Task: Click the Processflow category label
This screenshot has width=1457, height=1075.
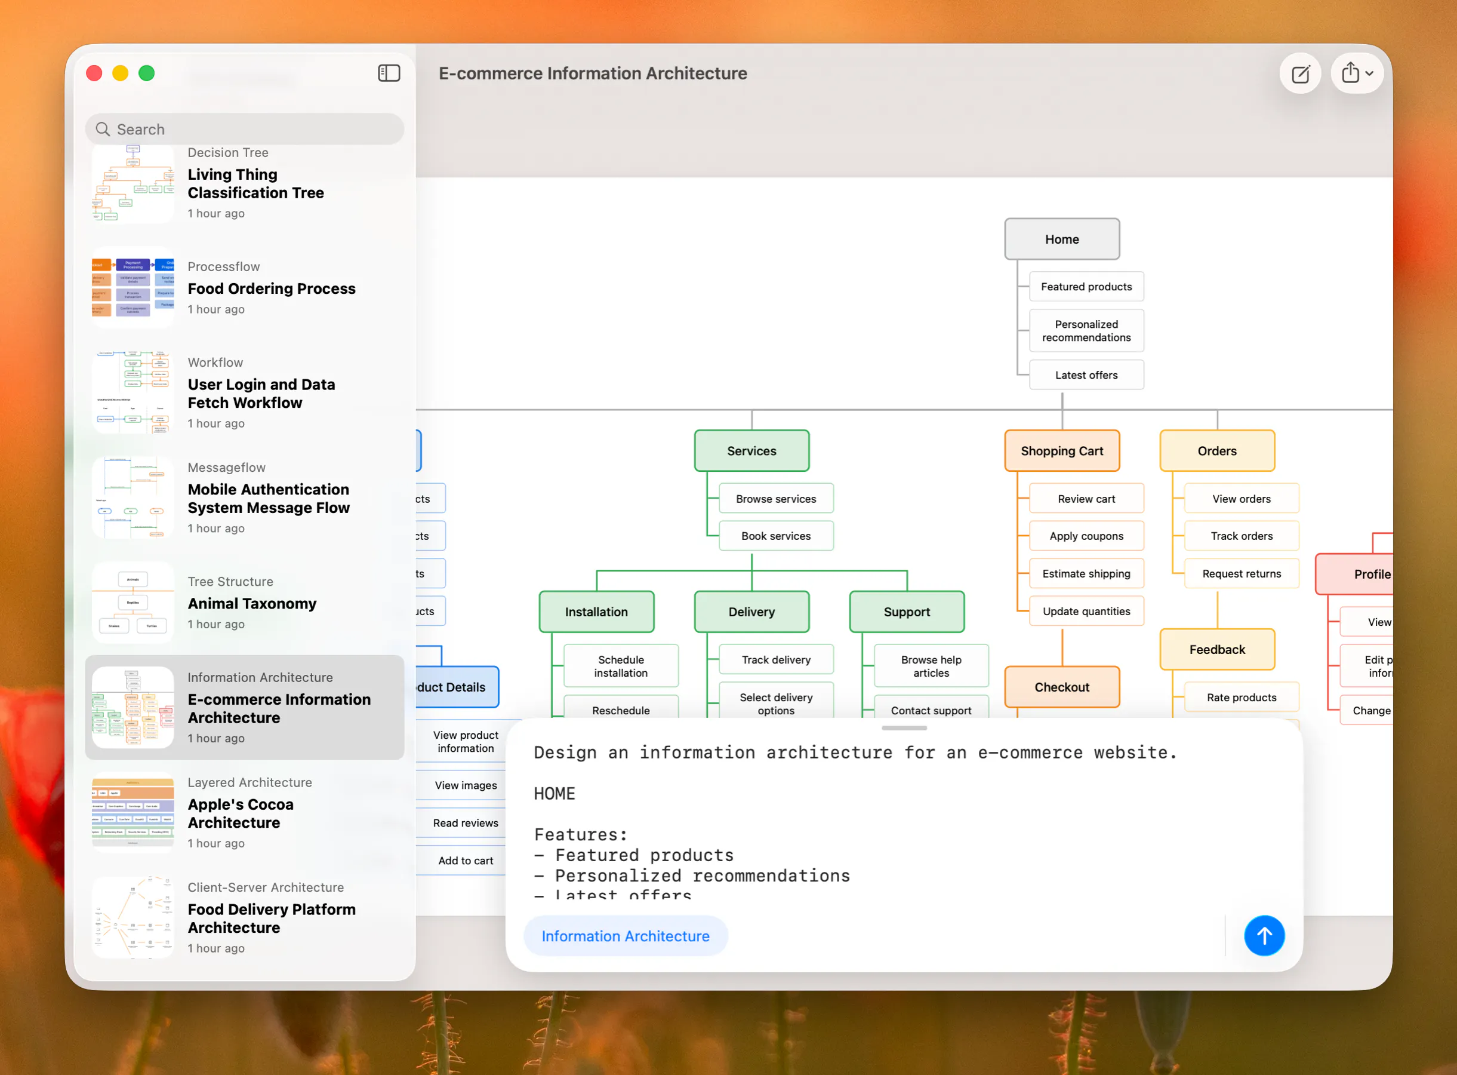Action: (x=224, y=267)
